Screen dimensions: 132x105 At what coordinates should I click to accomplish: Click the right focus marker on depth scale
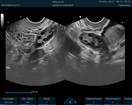(124, 36)
